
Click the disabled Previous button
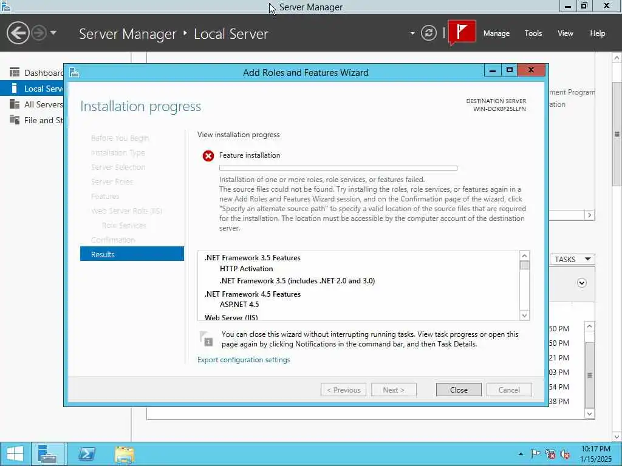[343, 390]
